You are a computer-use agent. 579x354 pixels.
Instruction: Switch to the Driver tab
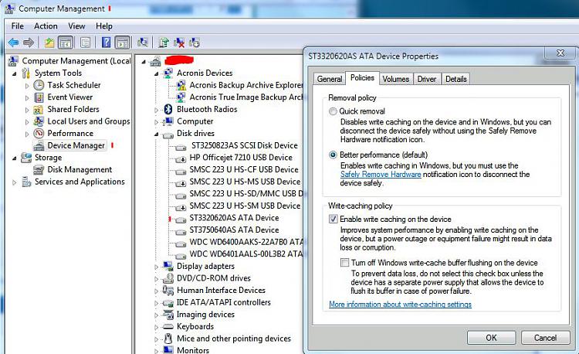[426, 79]
